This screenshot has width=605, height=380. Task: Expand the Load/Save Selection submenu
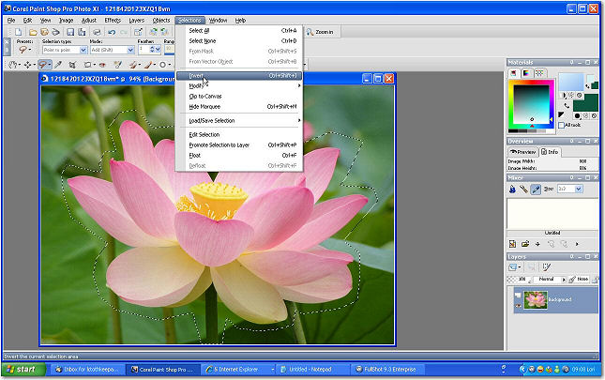pos(239,120)
